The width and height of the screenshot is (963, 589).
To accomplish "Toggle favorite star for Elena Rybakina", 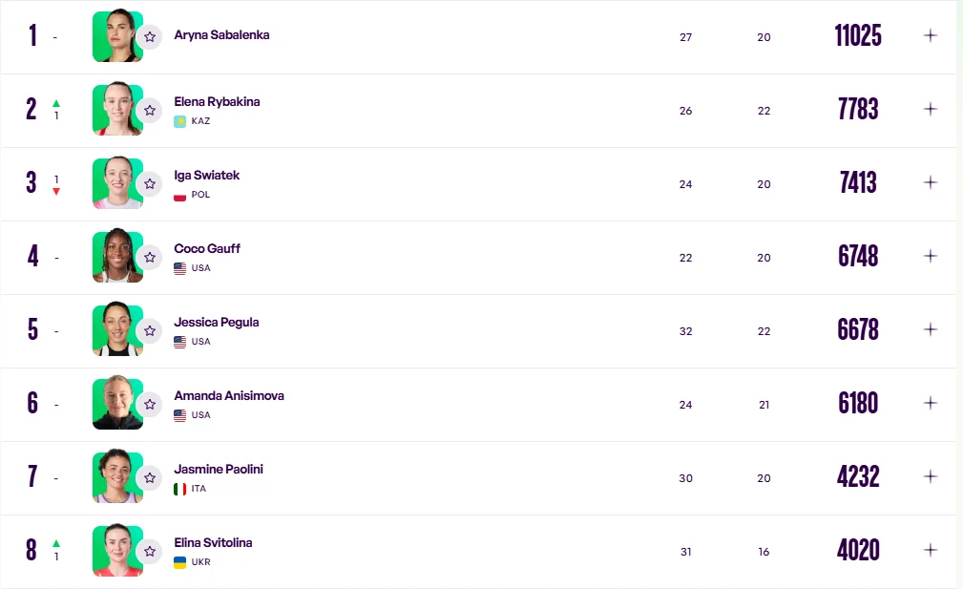I will tap(150, 110).
